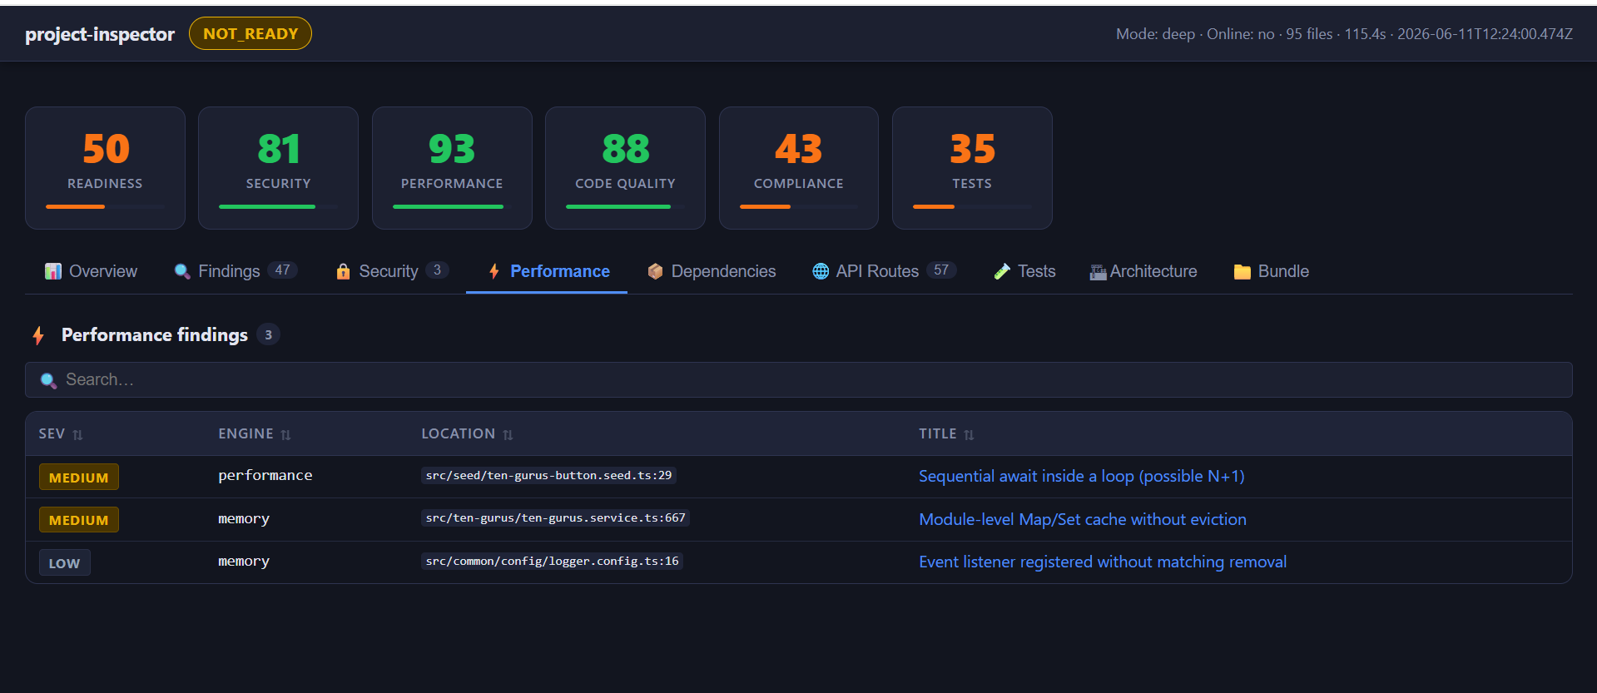Viewport: 1597px width, 693px height.
Task: Click the Bundle folder icon
Action: [1242, 271]
